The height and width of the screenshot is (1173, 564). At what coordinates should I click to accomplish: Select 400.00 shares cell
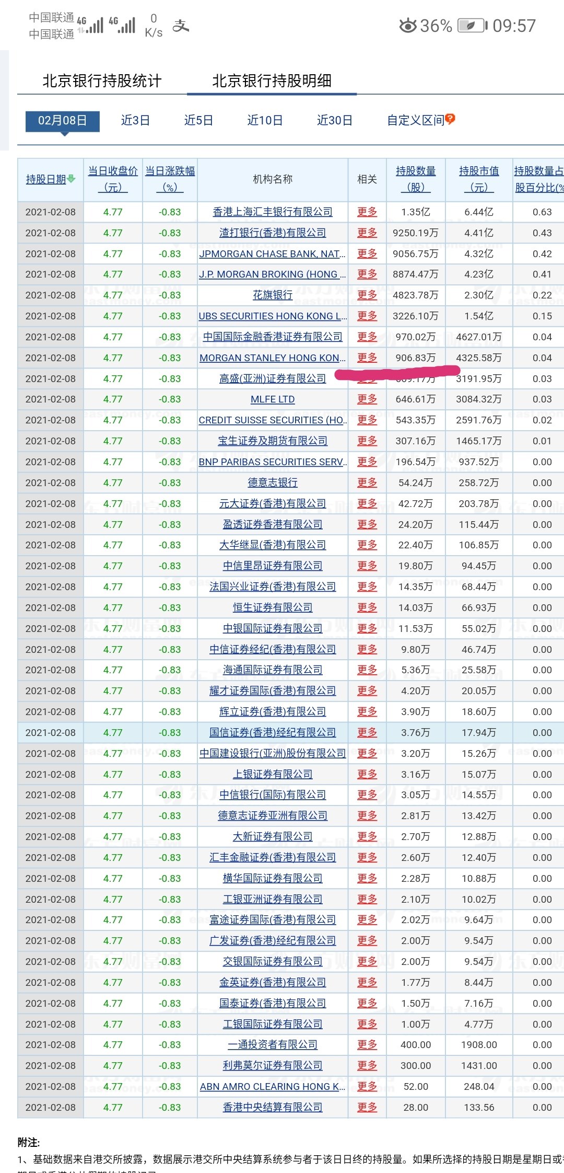(x=416, y=1045)
